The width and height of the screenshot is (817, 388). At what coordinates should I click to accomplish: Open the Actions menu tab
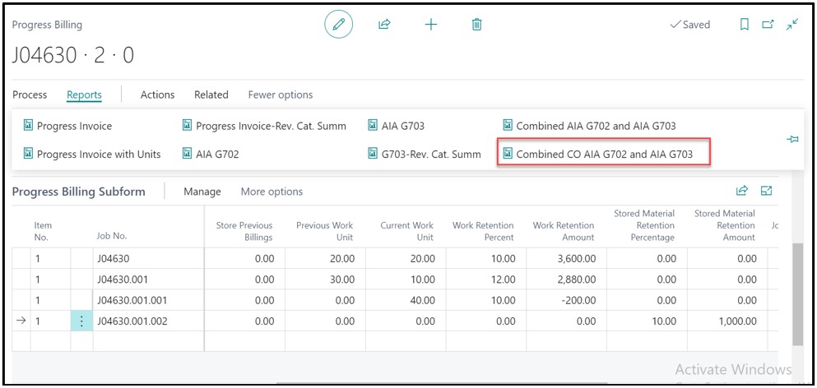coord(157,95)
